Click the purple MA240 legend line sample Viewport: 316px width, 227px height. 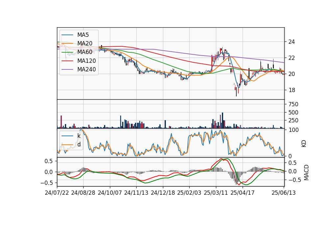[x=67, y=69]
